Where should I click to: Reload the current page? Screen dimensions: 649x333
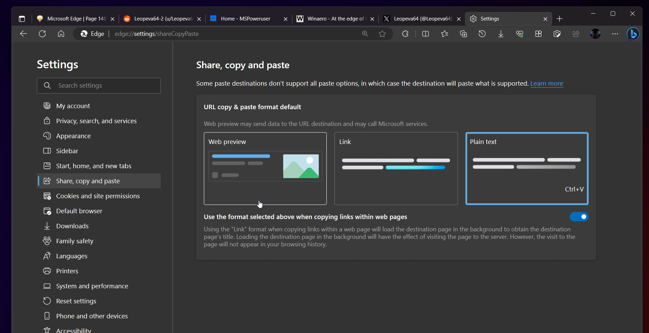pos(42,34)
